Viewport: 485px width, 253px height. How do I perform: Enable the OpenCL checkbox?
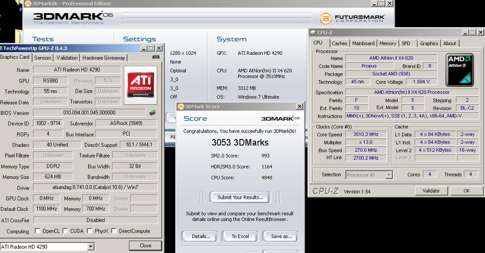(x=38, y=231)
